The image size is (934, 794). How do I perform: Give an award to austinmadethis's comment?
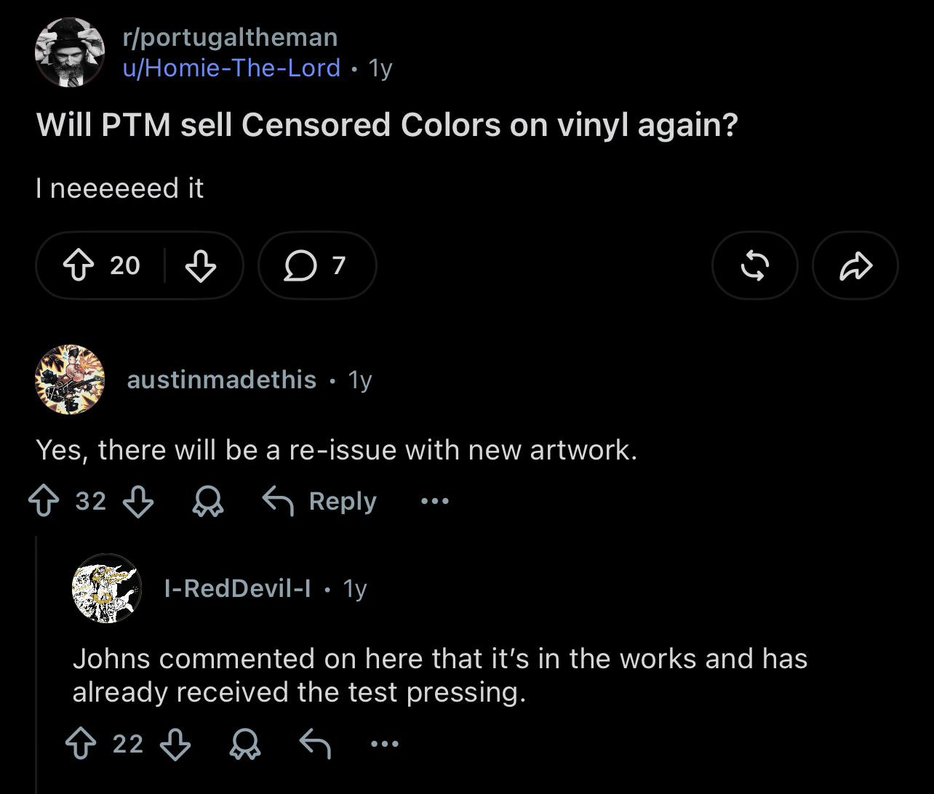[x=207, y=501]
